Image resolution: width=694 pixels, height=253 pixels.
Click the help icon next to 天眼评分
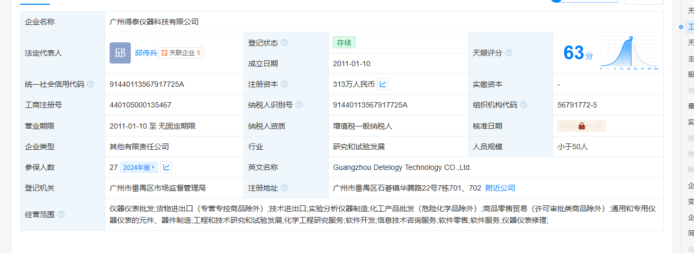509,53
